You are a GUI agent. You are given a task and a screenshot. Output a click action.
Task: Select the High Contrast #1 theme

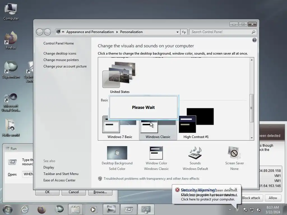click(196, 123)
